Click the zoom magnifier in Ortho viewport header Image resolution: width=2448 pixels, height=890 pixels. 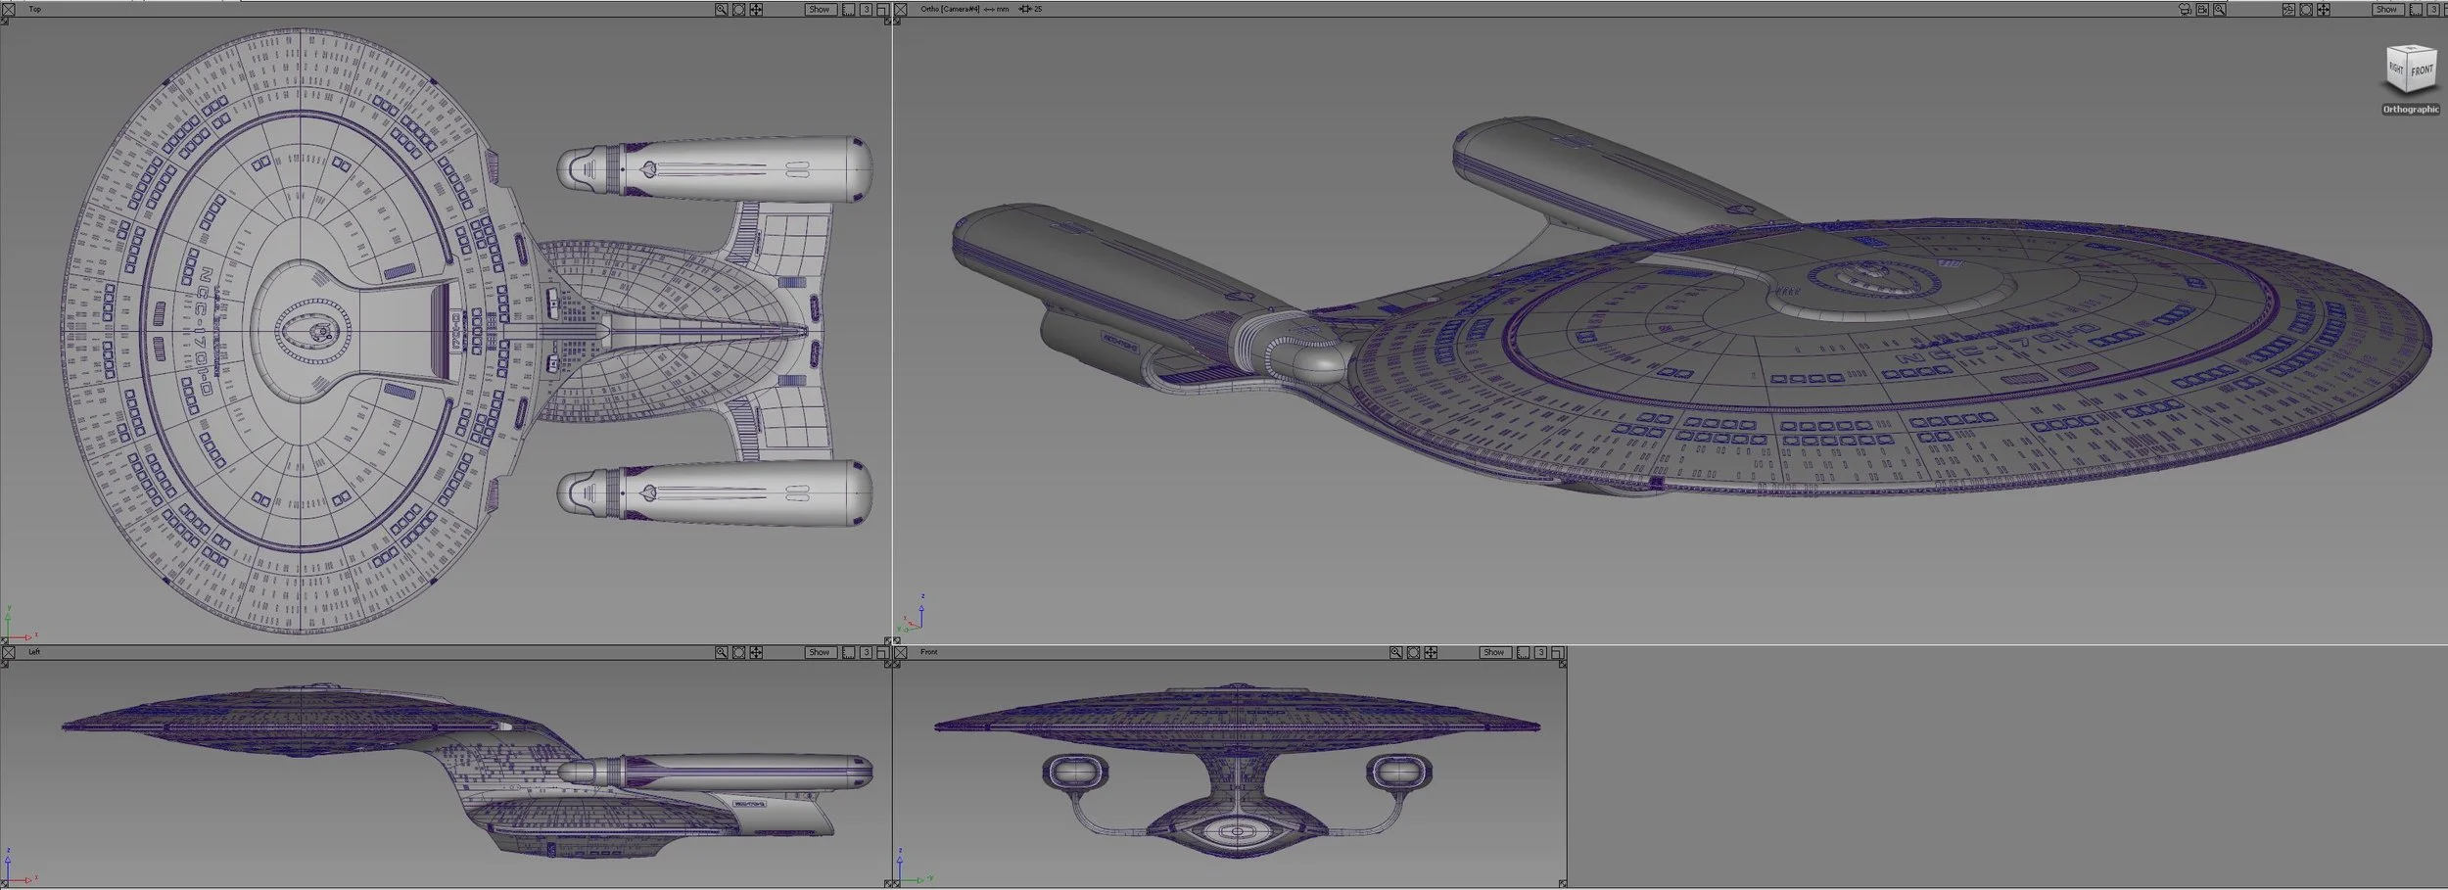pos(2220,10)
